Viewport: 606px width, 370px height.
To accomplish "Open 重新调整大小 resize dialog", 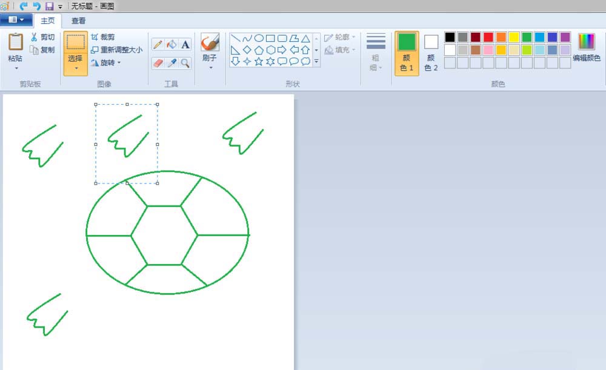I will pyautogui.click(x=117, y=50).
